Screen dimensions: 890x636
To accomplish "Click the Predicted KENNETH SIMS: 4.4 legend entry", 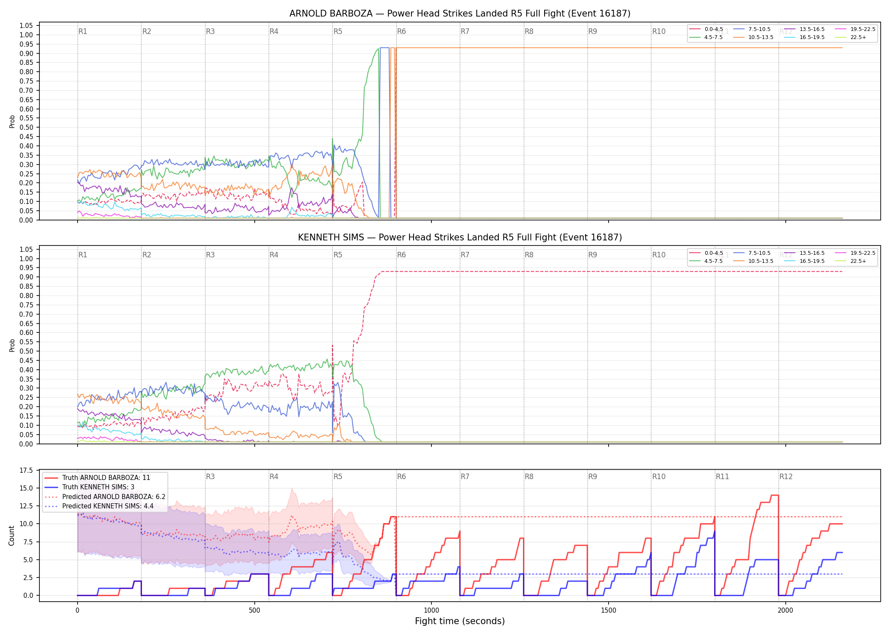I will pos(99,506).
